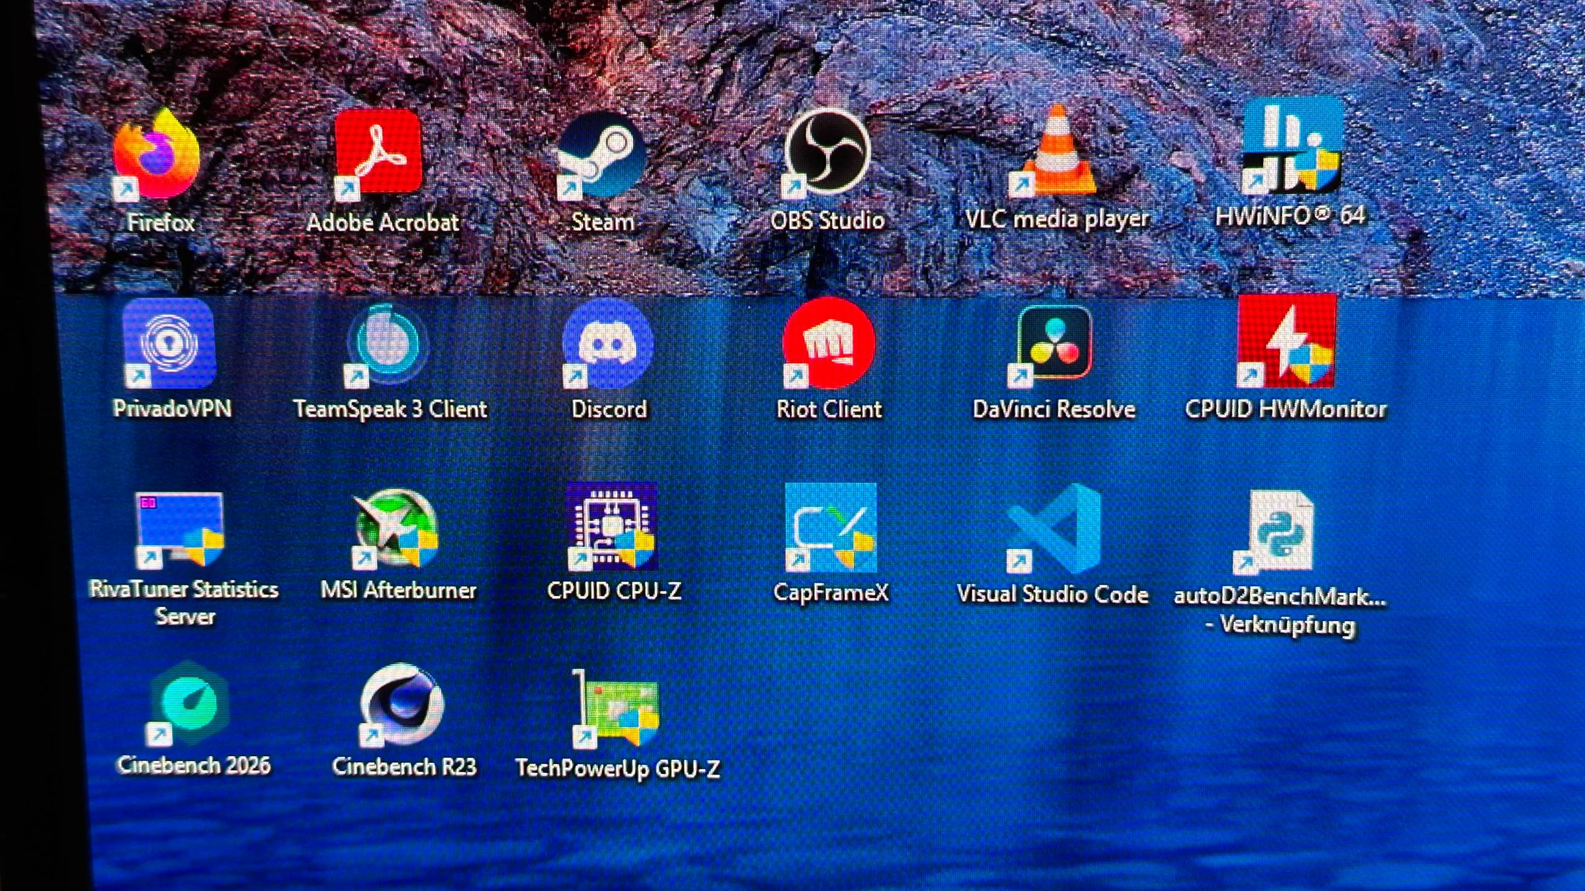The width and height of the screenshot is (1585, 891).
Task: Click the TechPowerUp GPU-Z icon
Action: tap(616, 708)
